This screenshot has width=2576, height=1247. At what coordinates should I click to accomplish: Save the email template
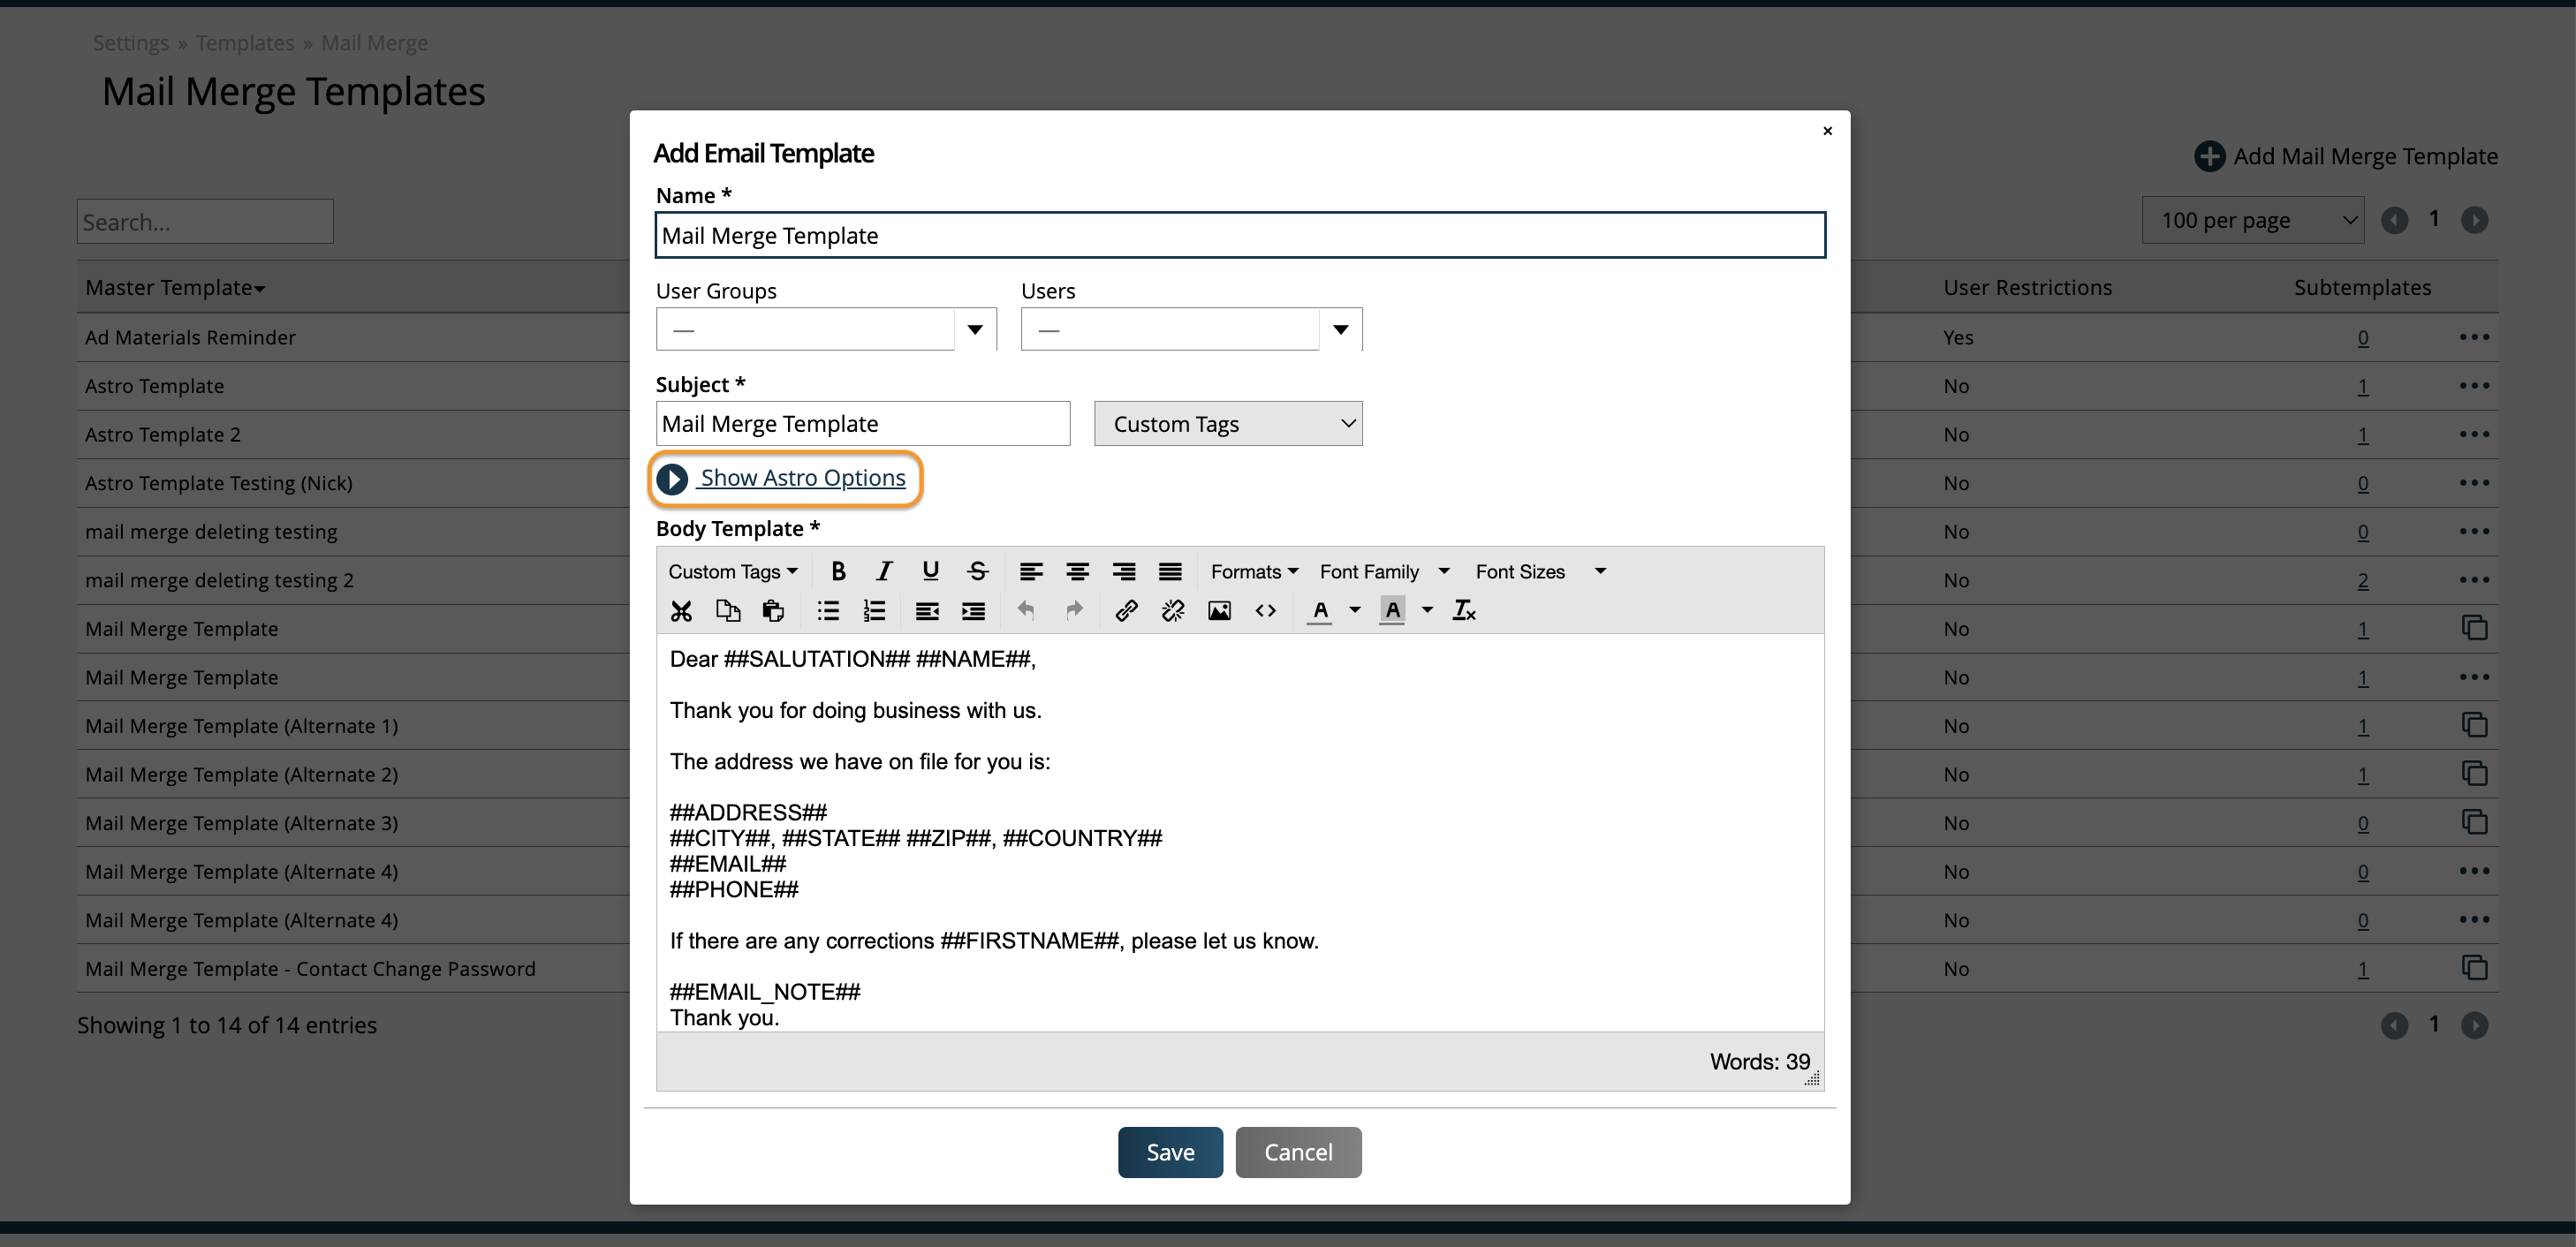click(1170, 1152)
